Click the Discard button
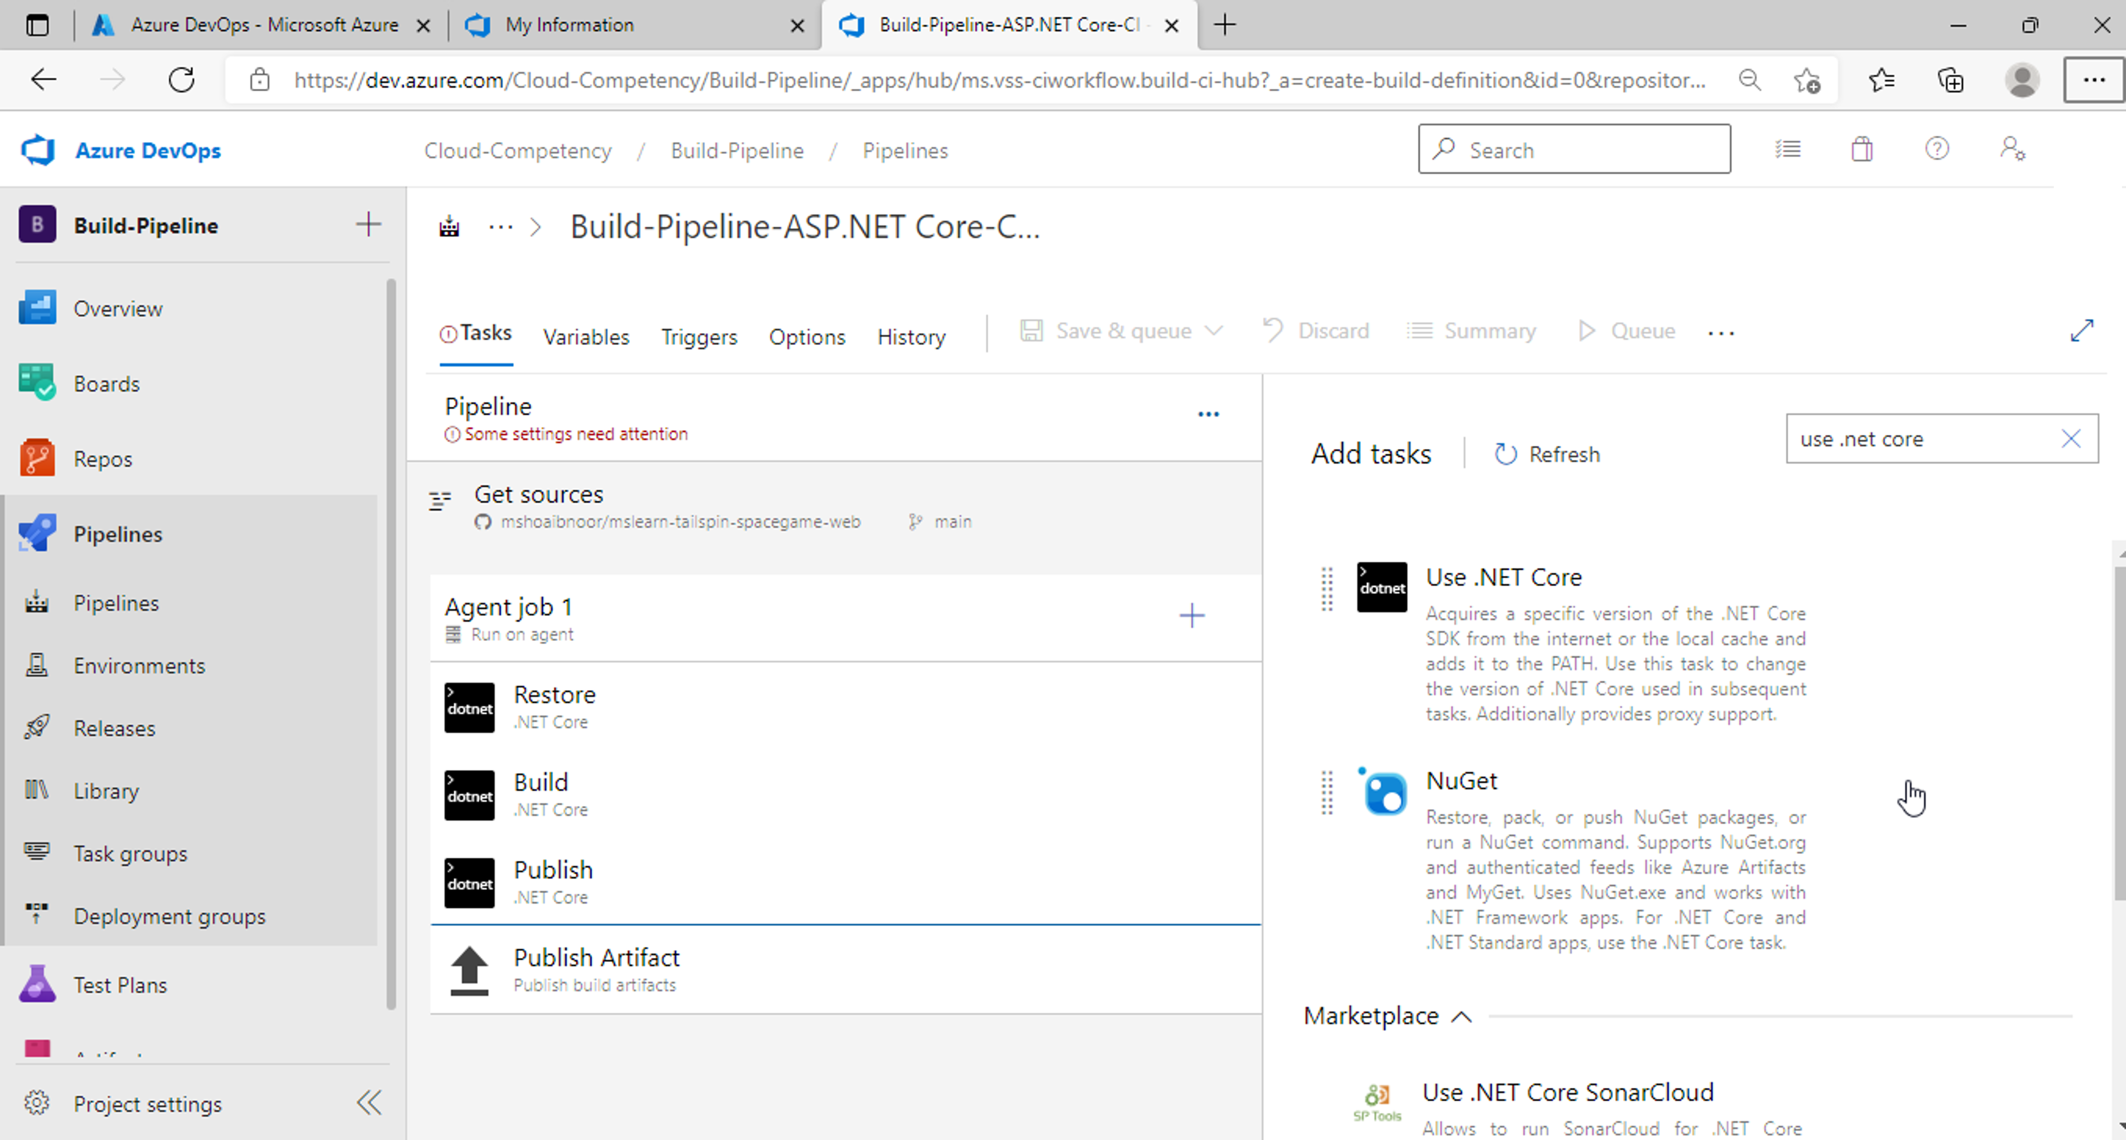This screenshot has width=2126, height=1140. [1316, 331]
